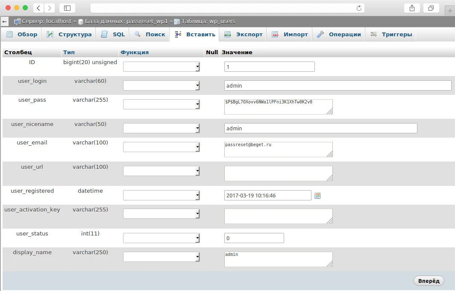Click the Safari sidebar toggle icon
The image size is (455, 291).
coord(67,8)
